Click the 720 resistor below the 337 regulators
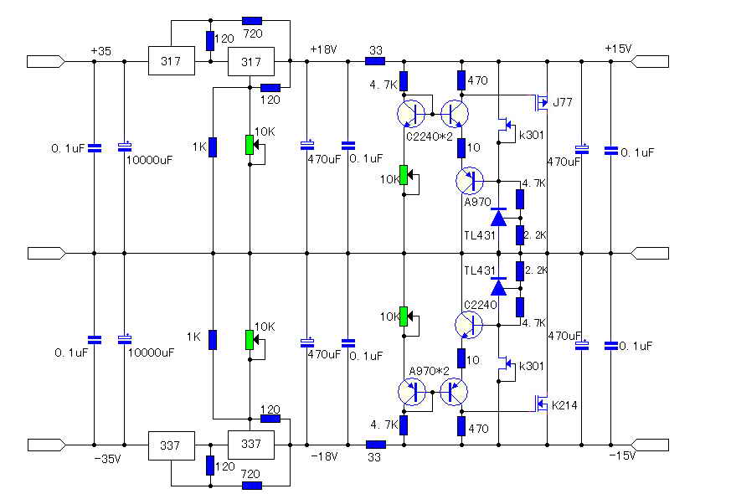731x494 pixels. [252, 486]
